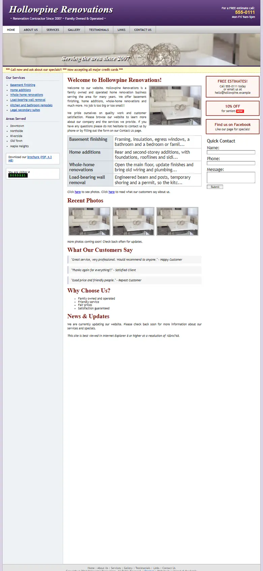Open the Basement finishing sidebar link
Viewport: 263px width, 571px height.
point(23,85)
